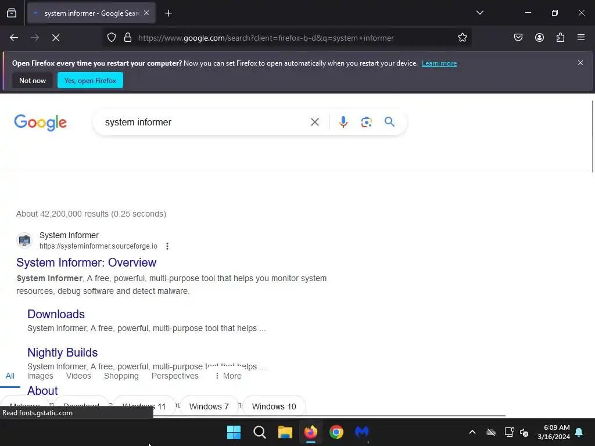
Task: Clear the search query
Action: [x=314, y=122]
